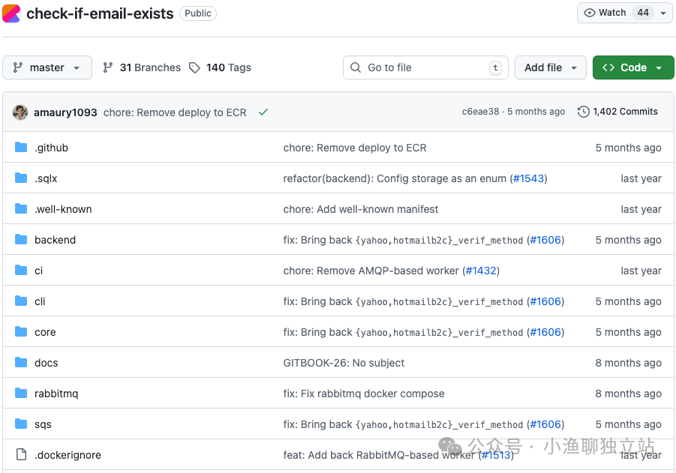676x473 pixels.
Task: Click the .dockerignore file icon
Action: (x=21, y=455)
